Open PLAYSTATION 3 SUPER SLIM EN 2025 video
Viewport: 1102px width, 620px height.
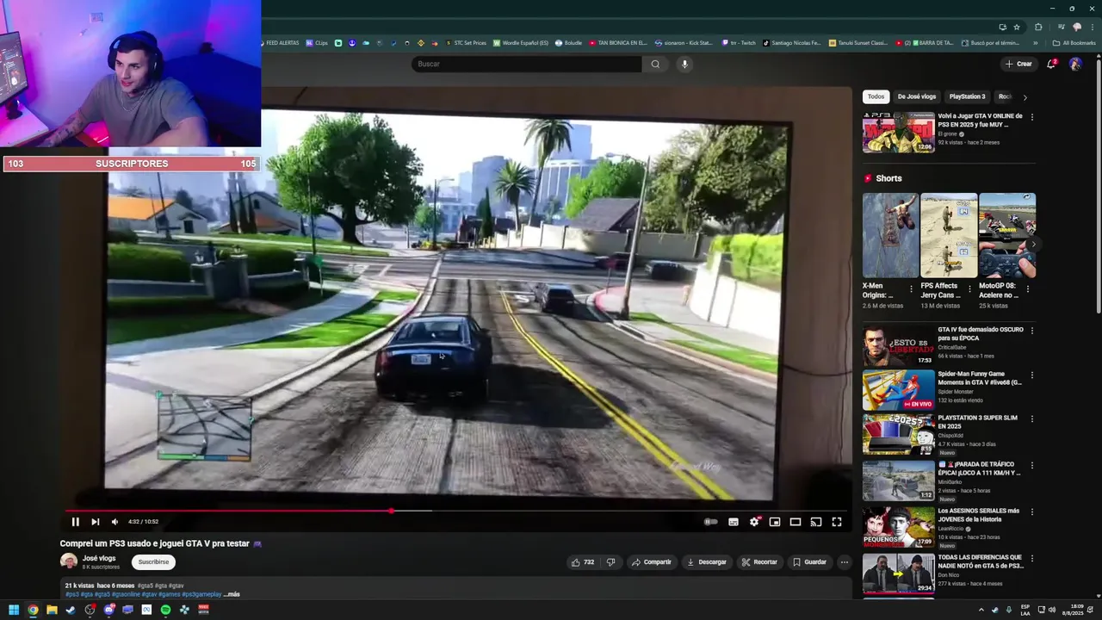point(898,435)
